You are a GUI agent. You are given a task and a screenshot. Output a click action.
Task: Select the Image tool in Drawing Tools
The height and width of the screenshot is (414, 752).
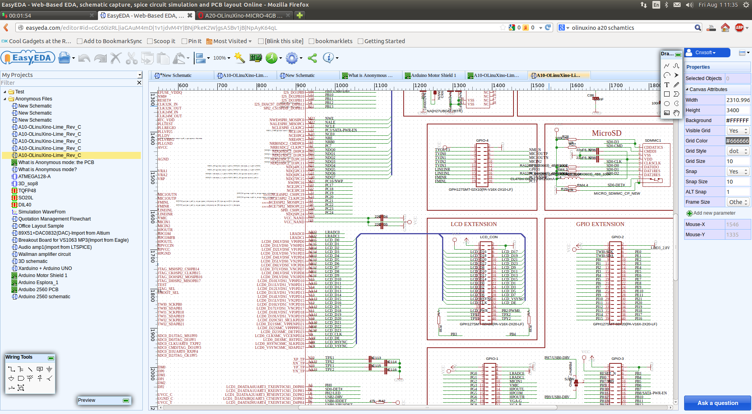pos(667,113)
